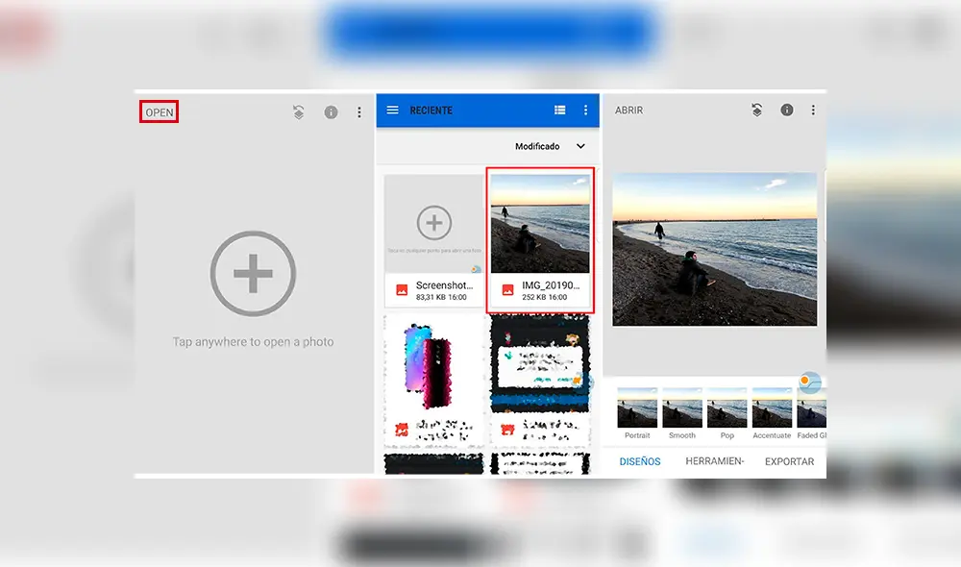961x567 pixels.
Task: Switch to the DISEÑOS tab
Action: 639,461
